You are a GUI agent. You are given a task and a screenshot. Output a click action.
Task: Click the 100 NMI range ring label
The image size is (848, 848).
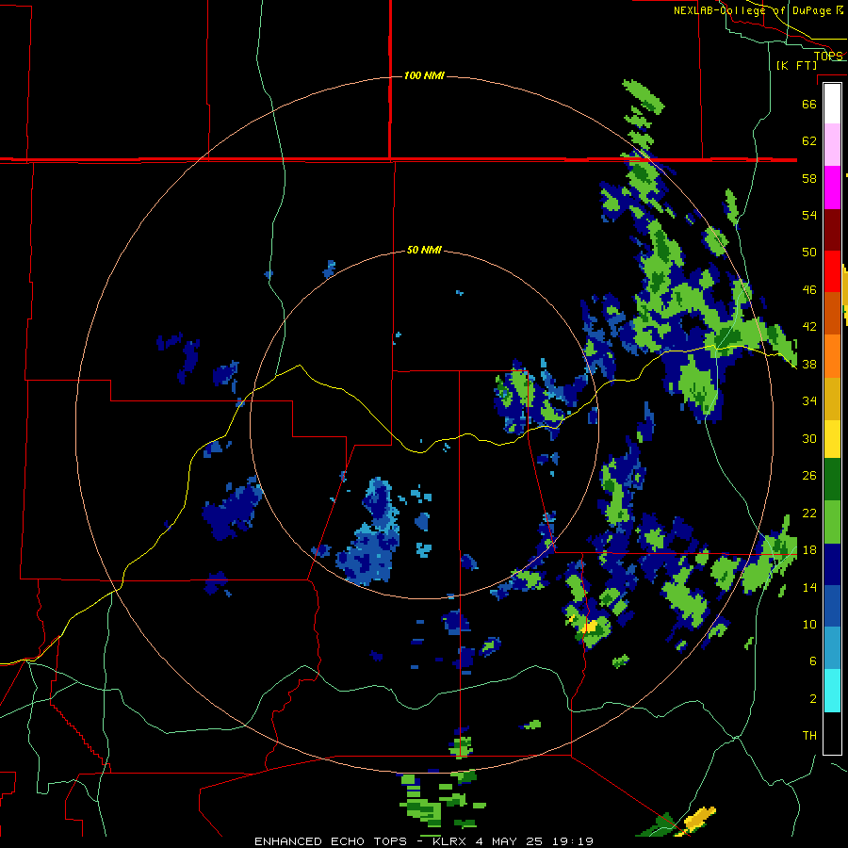click(x=424, y=75)
